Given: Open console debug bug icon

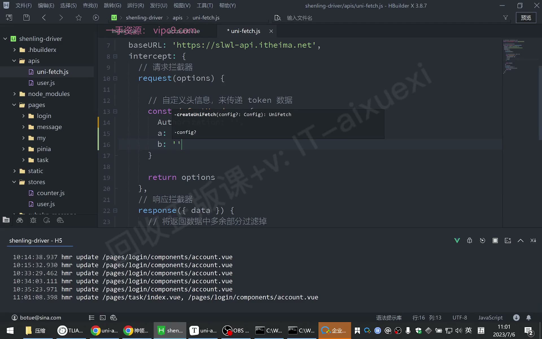Looking at the screenshot, I should (470, 240).
